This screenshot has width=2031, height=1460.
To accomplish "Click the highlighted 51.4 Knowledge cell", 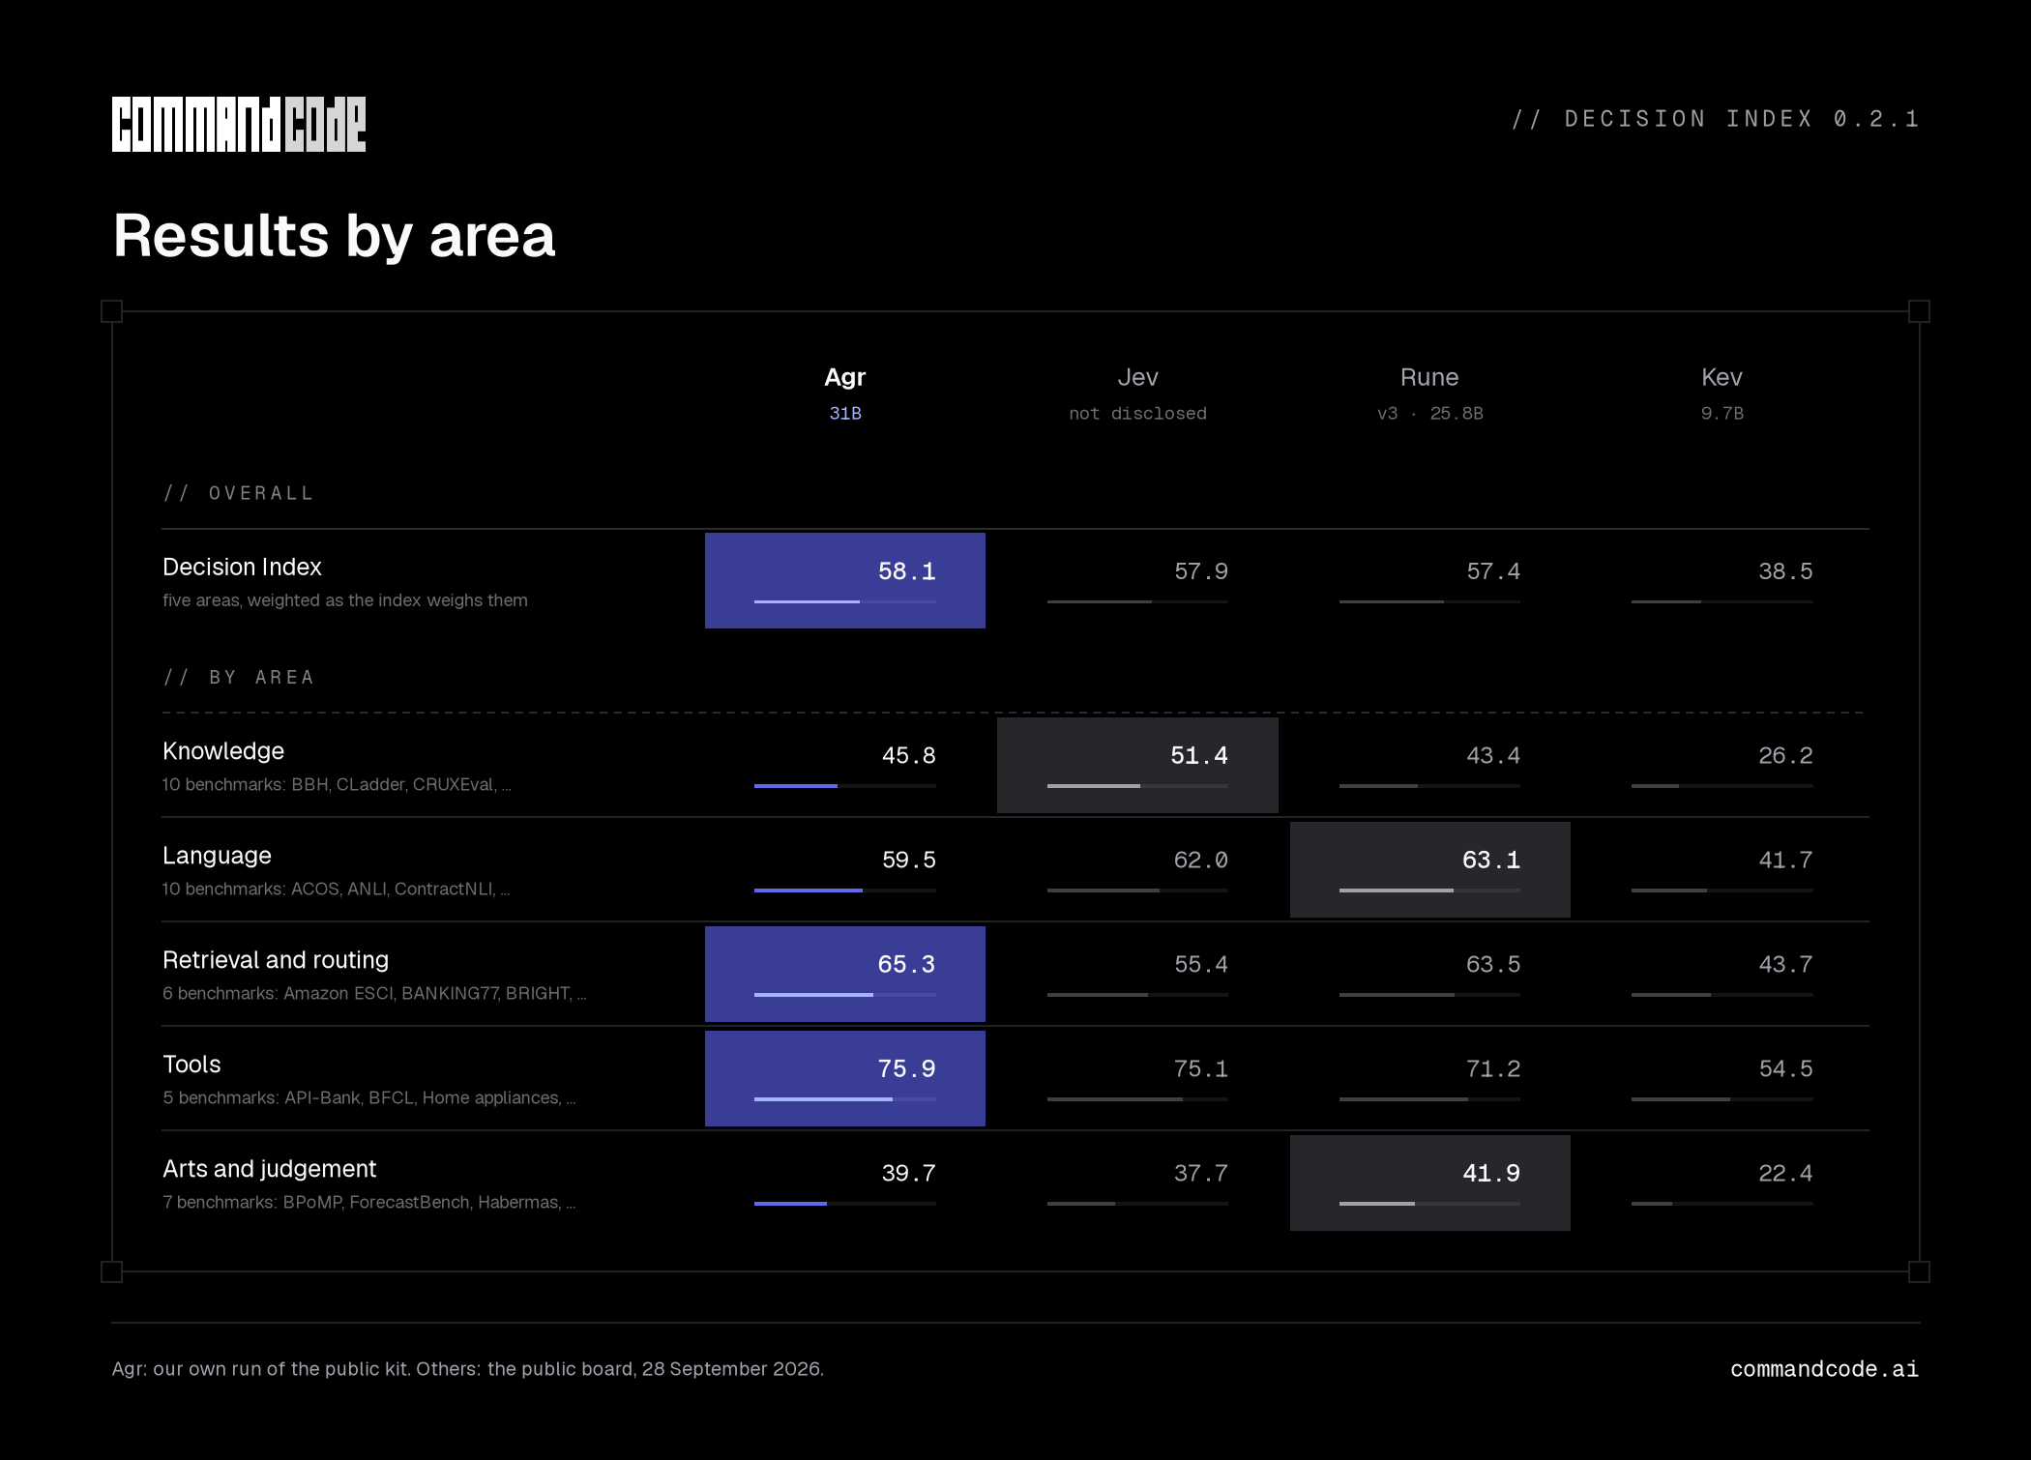I will [1137, 765].
